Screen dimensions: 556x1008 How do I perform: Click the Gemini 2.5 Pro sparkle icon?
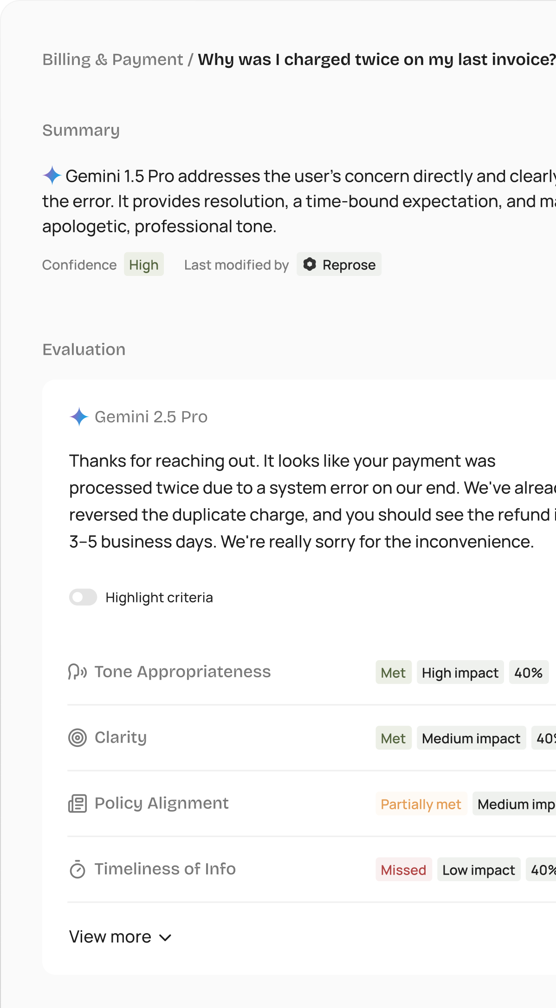[79, 417]
